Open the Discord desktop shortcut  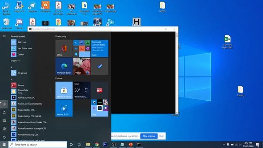tap(19, 24)
